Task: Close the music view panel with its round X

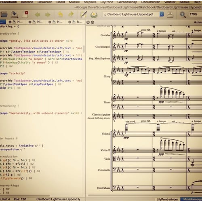Action: [x=88, y=22]
